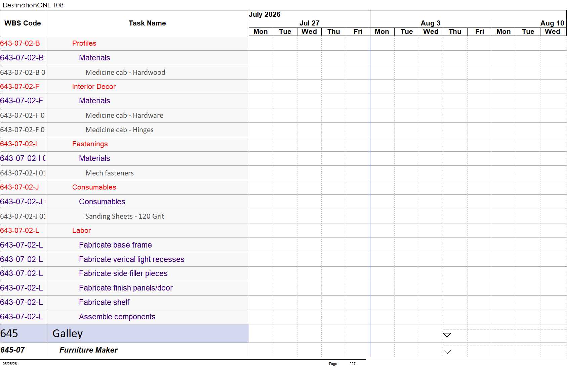Image resolution: width=567 pixels, height=368 pixels.
Task: Choose the Mech fasteners task
Action: pyautogui.click(x=110, y=173)
